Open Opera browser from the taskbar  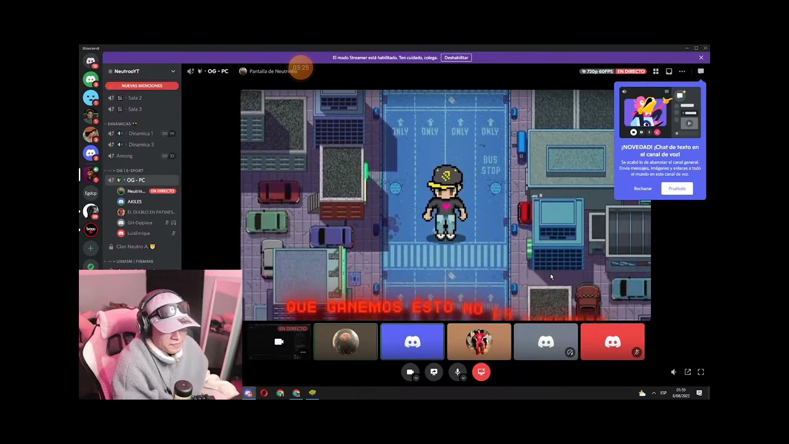[x=264, y=393]
